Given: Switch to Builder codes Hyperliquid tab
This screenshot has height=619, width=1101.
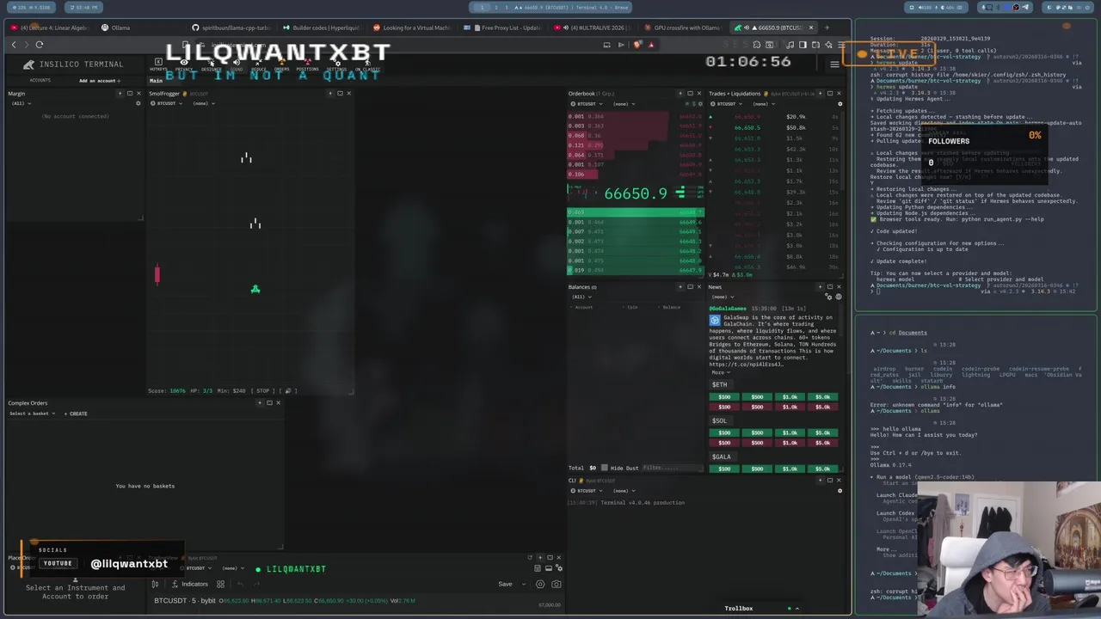Looking at the screenshot, I should 321,28.
